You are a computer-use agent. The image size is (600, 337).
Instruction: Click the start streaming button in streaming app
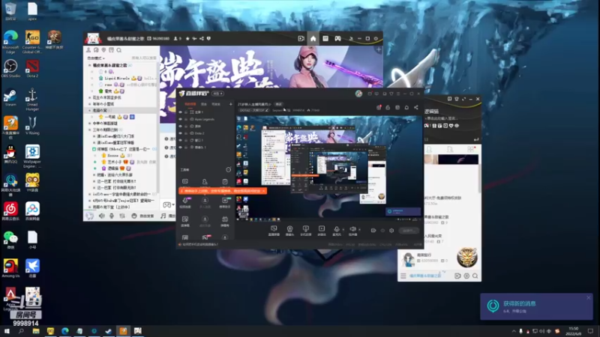tap(409, 231)
